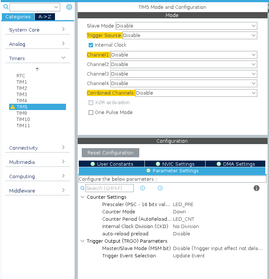
Task: Click the parameter search magnifier icon
Action: tap(82, 188)
